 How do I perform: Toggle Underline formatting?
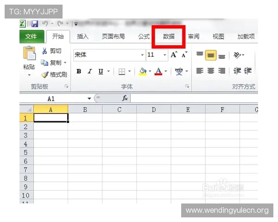pyautogui.click(x=101, y=71)
